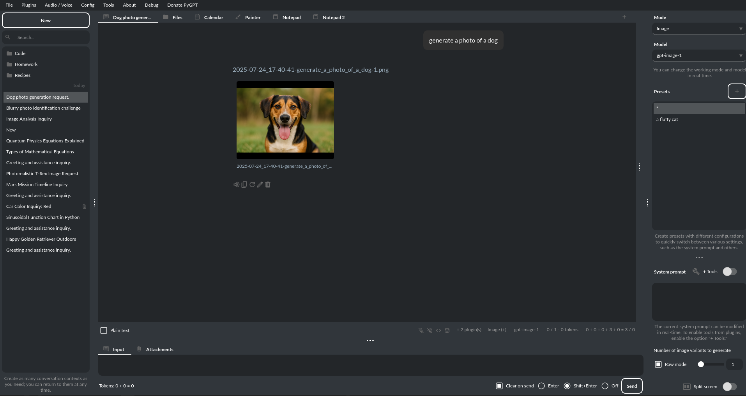Click the New conversation button
Screen dimensions: 746x396
pyautogui.click(x=46, y=21)
